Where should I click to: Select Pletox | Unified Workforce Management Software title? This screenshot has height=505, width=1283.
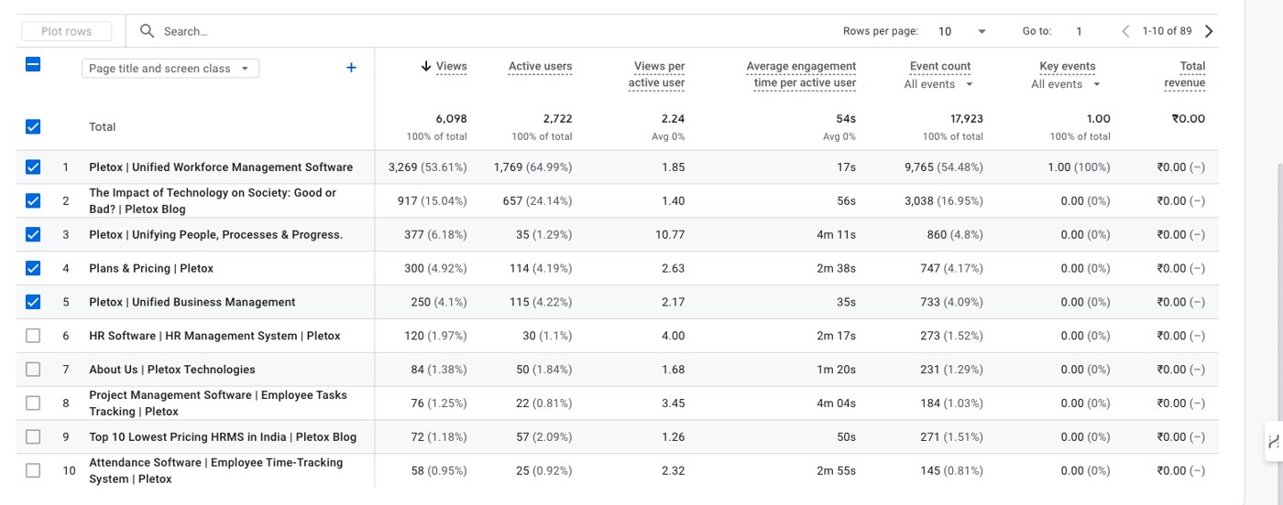[221, 167]
